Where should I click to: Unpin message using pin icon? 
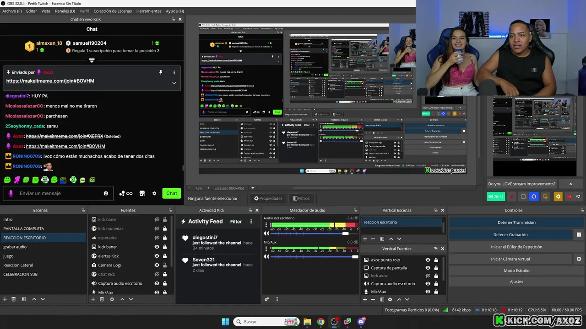tap(161, 72)
